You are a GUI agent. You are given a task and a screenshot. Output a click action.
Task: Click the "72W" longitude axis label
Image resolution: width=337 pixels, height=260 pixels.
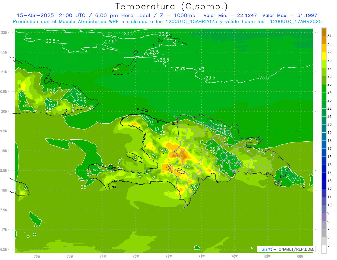pyautogui.click(x=168, y=256)
